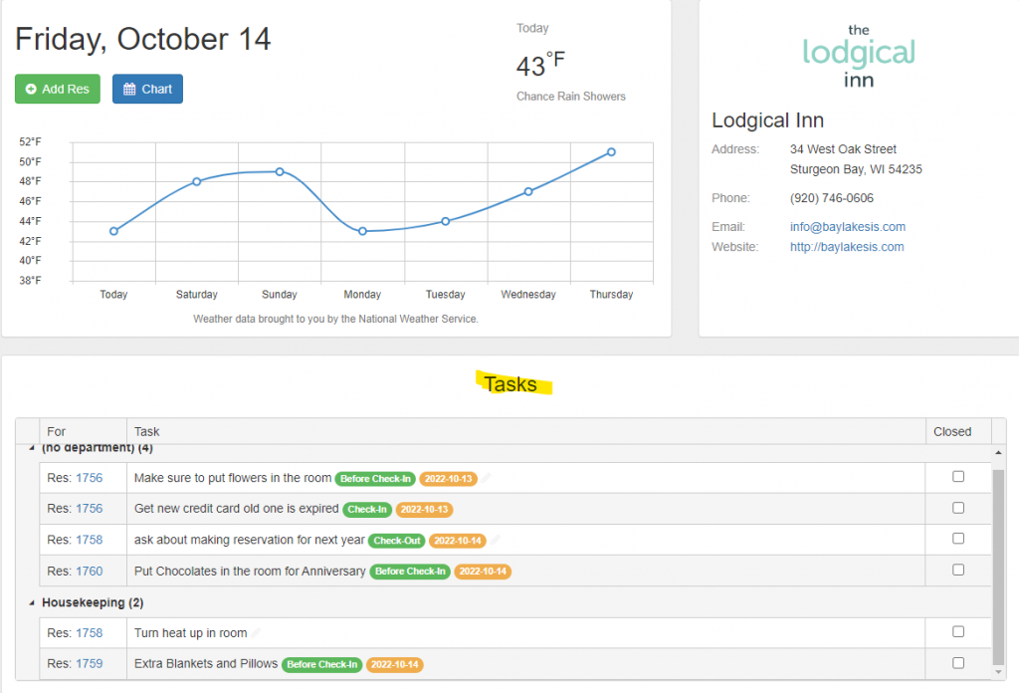1019x693 pixels.
Task: Collapse the Housekeeping task group
Action: [x=31, y=602]
